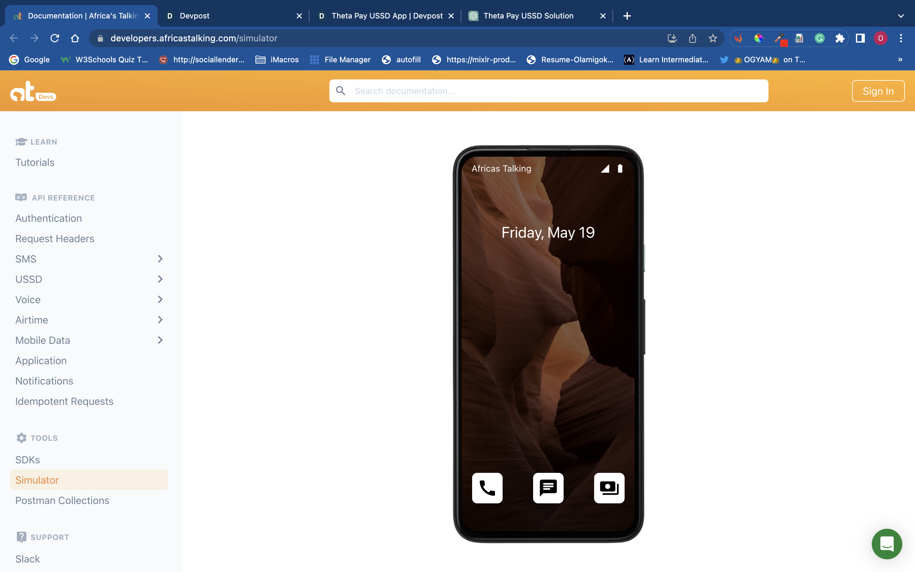The height and width of the screenshot is (572, 915).
Task: Open the browser Extensions puzzle icon
Action: pos(840,38)
